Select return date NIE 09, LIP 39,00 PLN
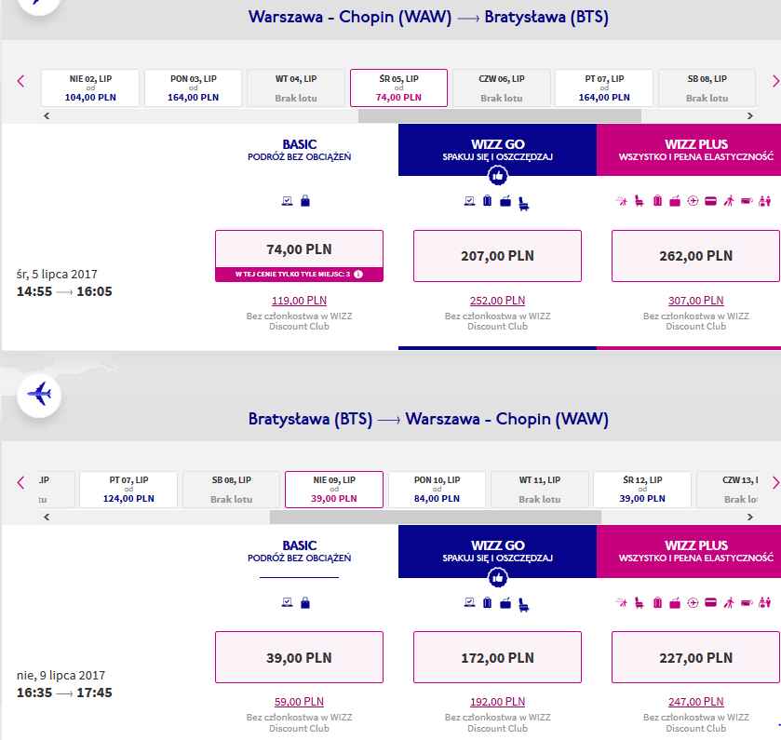The width and height of the screenshot is (781, 740). [x=334, y=490]
